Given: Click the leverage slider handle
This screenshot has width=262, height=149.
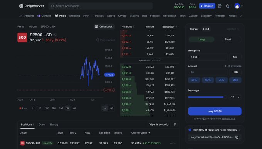Looking at the screenshot, I should pos(225,97).
